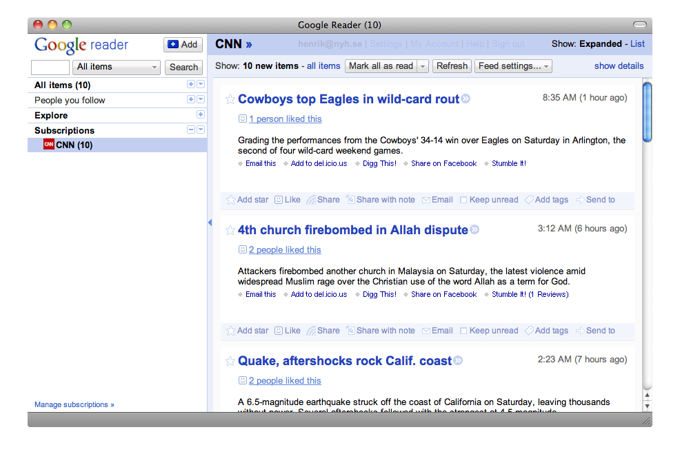Screen dimensions: 680x465
Task: Focus the search input field
Action: pos(50,68)
